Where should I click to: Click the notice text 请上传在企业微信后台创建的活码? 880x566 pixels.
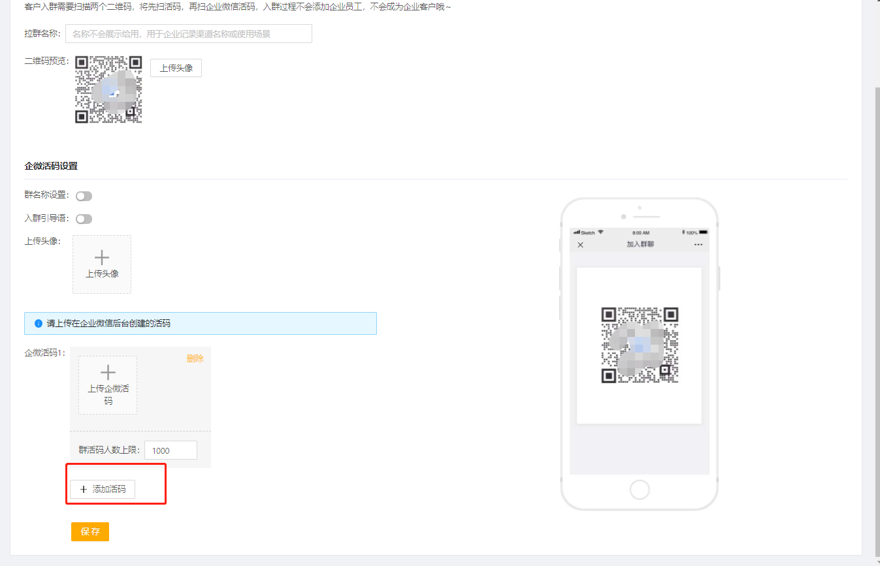point(108,323)
